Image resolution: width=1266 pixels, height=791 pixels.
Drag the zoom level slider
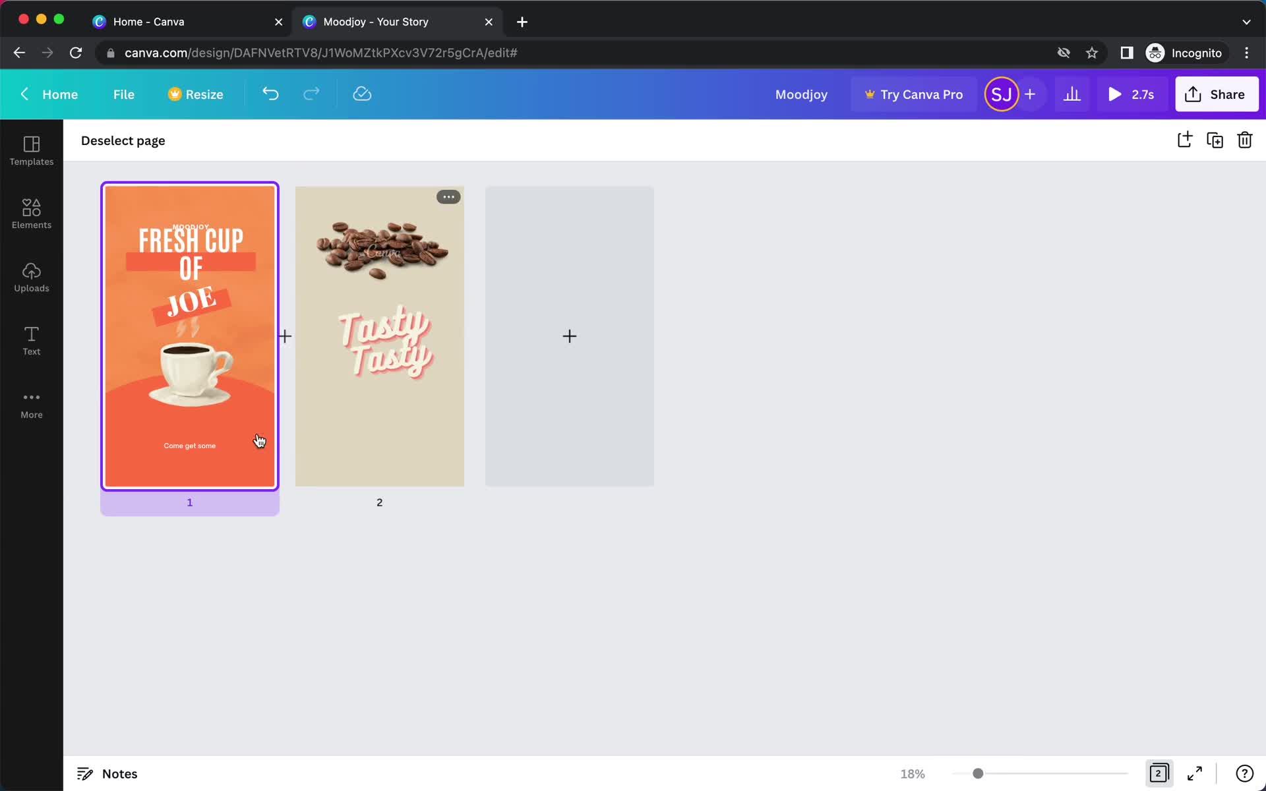pyautogui.click(x=977, y=773)
